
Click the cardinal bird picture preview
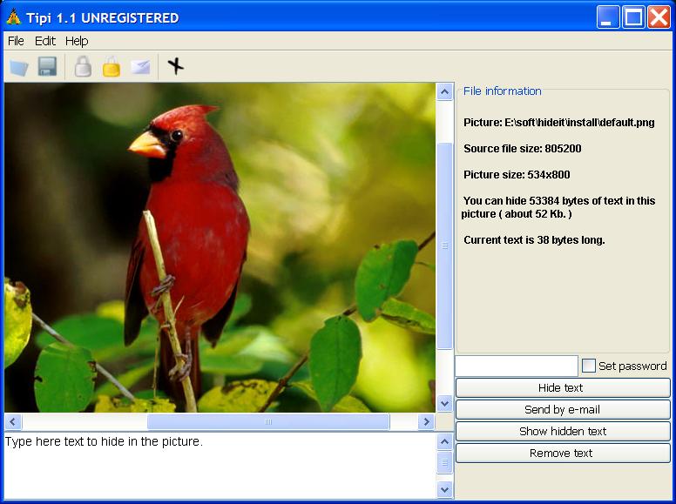[x=220, y=248]
